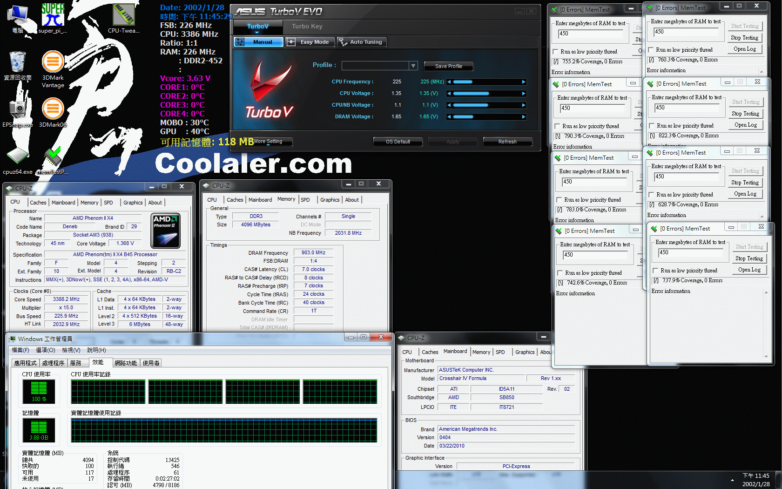The width and height of the screenshot is (782, 489).
Task: Switch to the Turbo Key tab
Action: [307, 27]
